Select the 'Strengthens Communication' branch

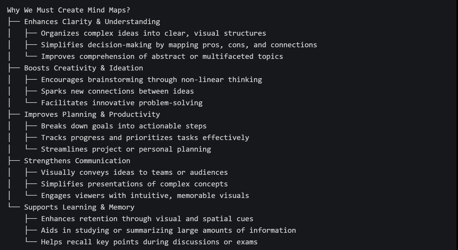coord(77,161)
